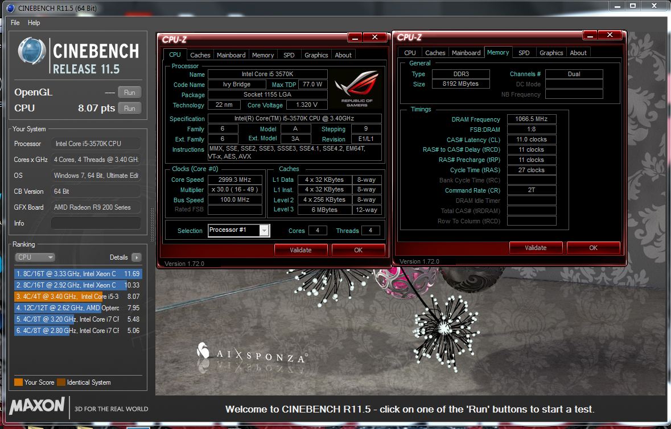This screenshot has height=429, width=671.
Task: Close the right CPU-Z window
Action: [610, 35]
